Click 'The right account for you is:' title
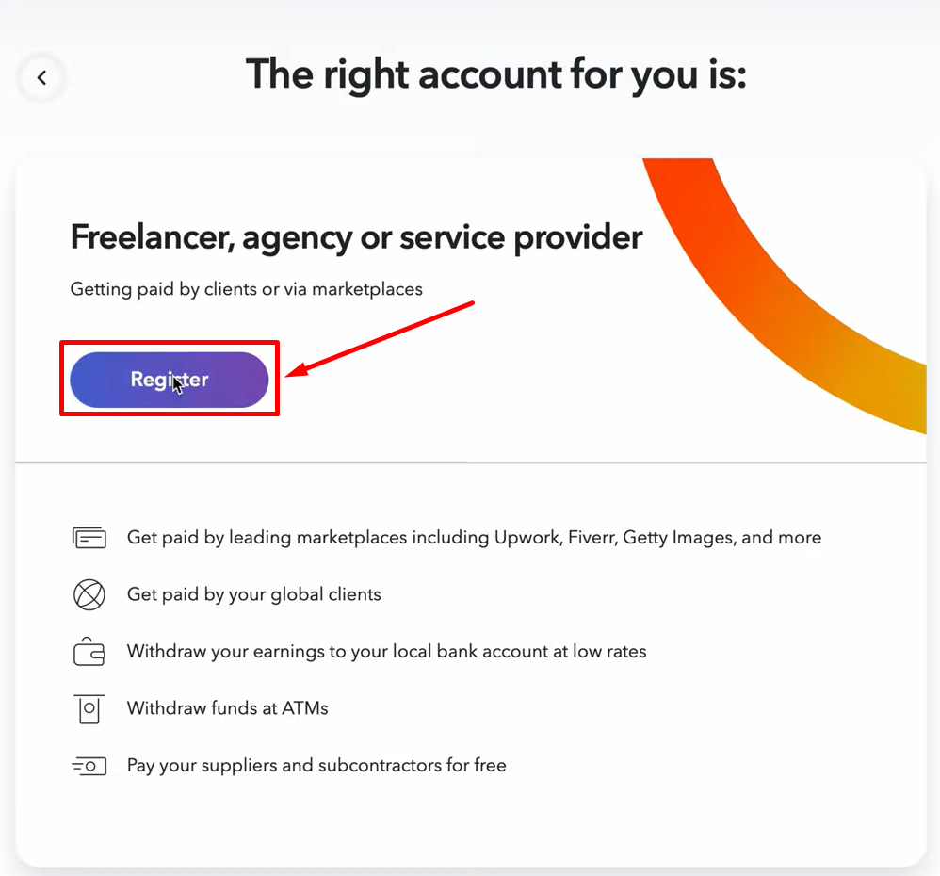This screenshot has height=876, width=940. tap(496, 73)
